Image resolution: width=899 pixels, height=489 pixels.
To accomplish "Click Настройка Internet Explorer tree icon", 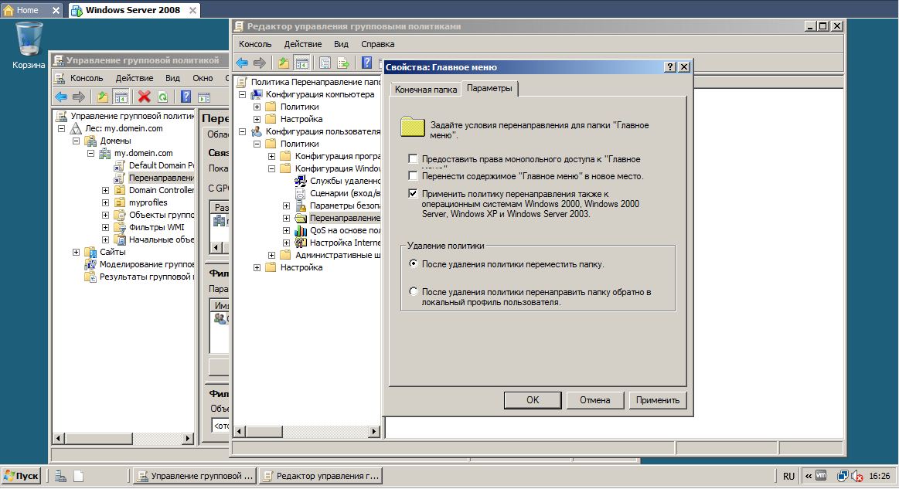I will pyautogui.click(x=301, y=243).
